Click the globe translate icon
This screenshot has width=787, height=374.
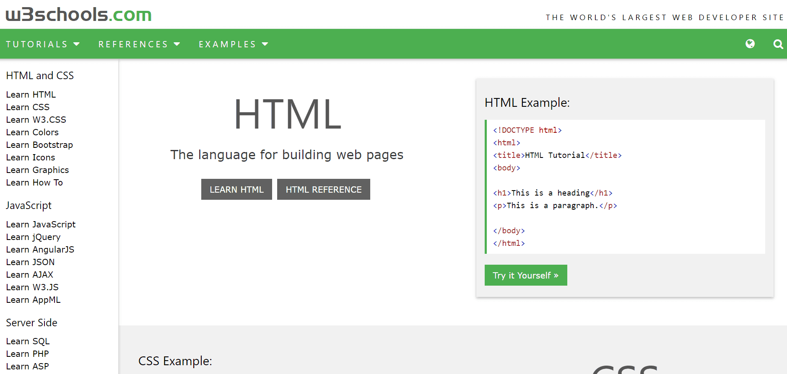click(750, 44)
